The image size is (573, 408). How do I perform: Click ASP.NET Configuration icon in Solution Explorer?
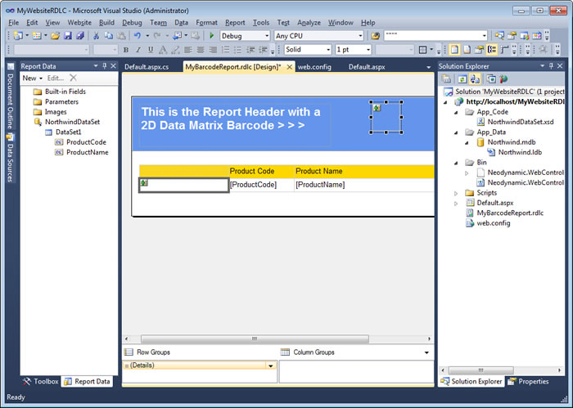[504, 78]
